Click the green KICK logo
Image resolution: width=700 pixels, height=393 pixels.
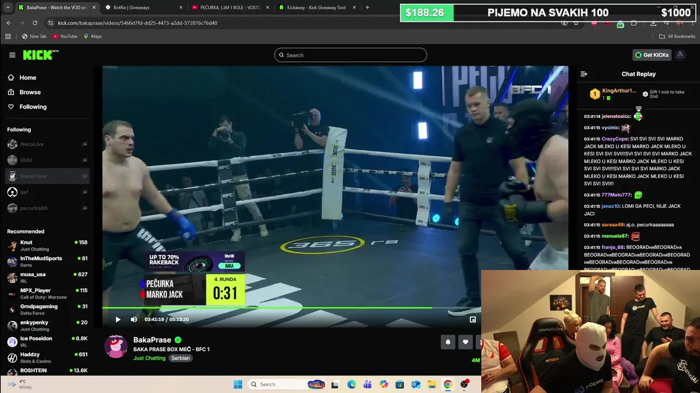(x=40, y=55)
